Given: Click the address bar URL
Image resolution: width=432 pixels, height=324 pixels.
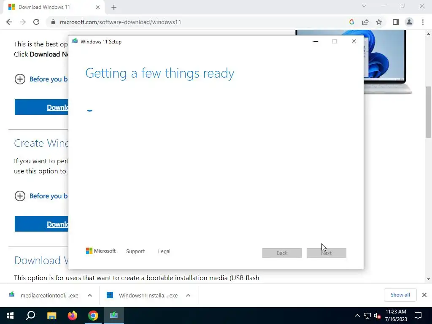Looking at the screenshot, I should (x=120, y=22).
